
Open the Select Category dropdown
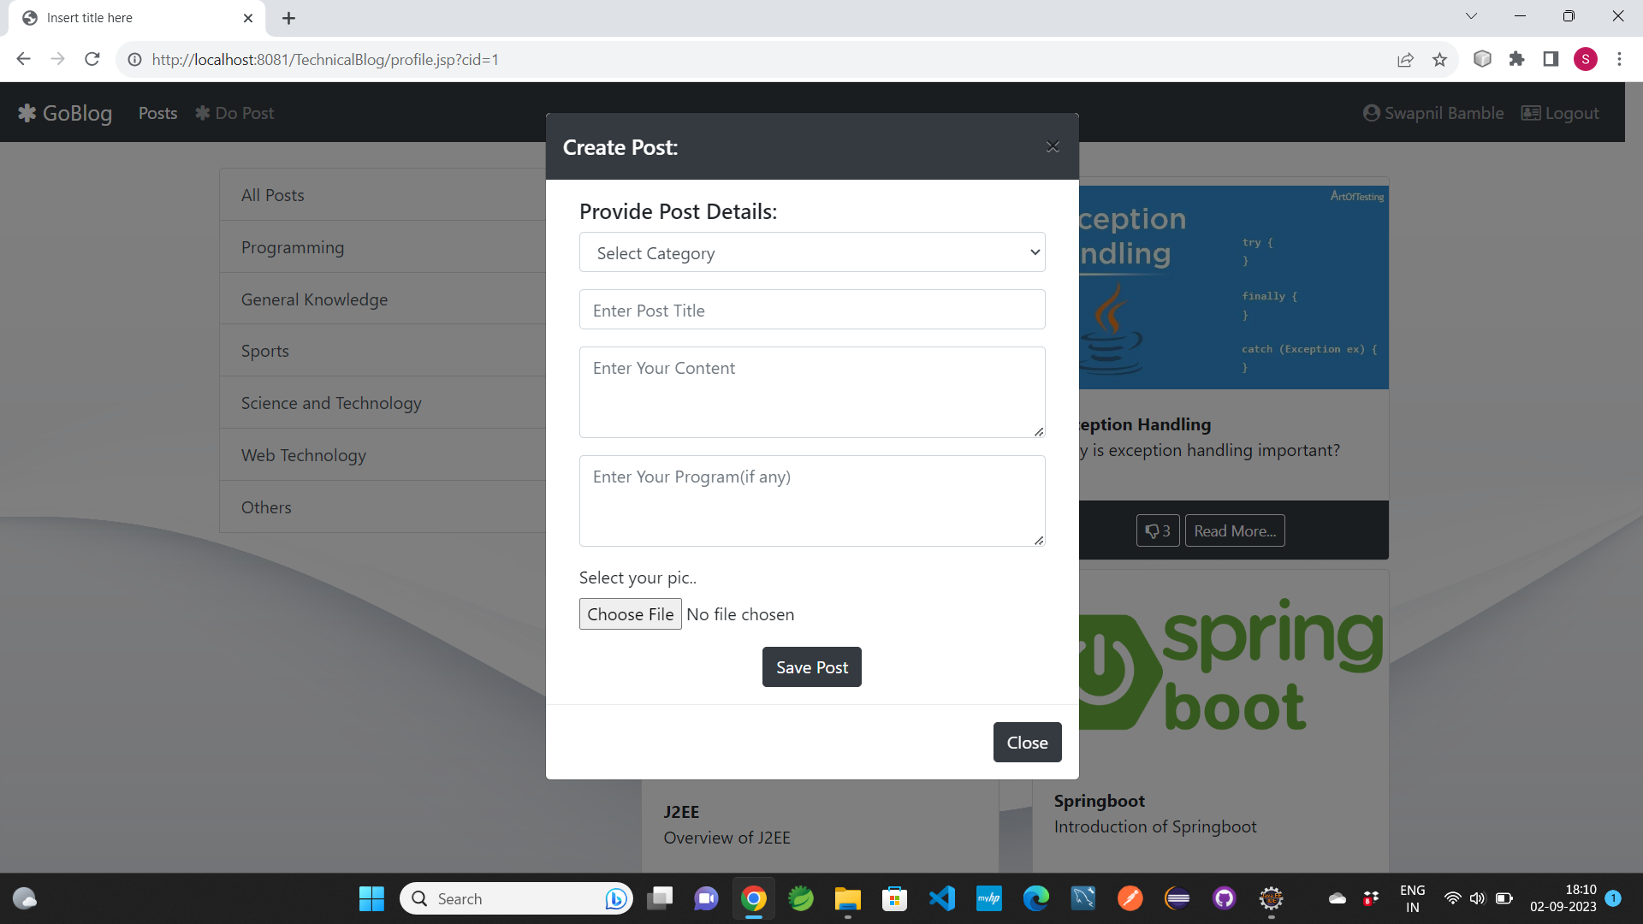coord(811,252)
